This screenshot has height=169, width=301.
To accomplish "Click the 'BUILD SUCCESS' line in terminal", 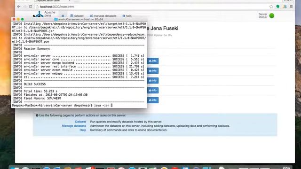I will pos(29,84).
